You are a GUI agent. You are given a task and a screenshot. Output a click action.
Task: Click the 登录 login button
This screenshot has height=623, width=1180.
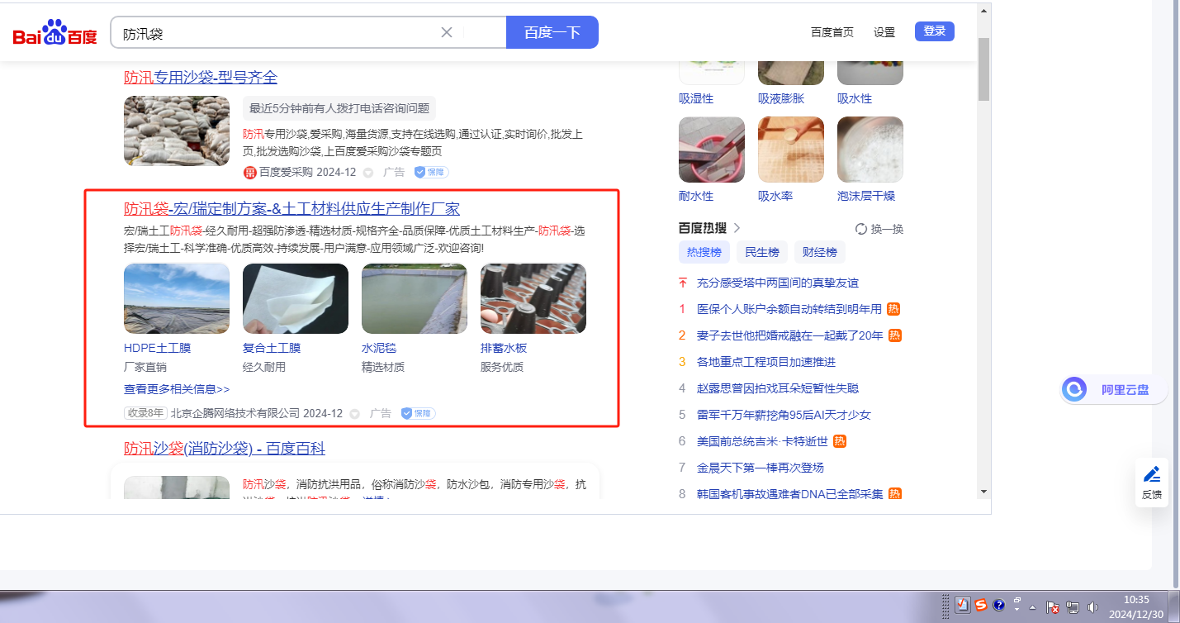(x=935, y=31)
